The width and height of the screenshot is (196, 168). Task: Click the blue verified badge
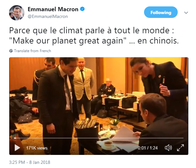82,9
